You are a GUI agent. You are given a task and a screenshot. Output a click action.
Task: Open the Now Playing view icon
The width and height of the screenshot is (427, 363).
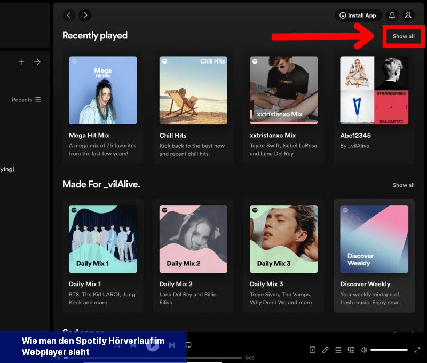(312, 350)
